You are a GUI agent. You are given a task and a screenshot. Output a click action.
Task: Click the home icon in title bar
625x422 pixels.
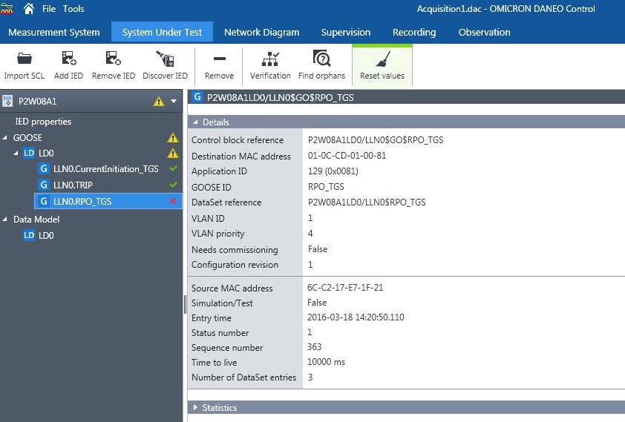(x=29, y=9)
